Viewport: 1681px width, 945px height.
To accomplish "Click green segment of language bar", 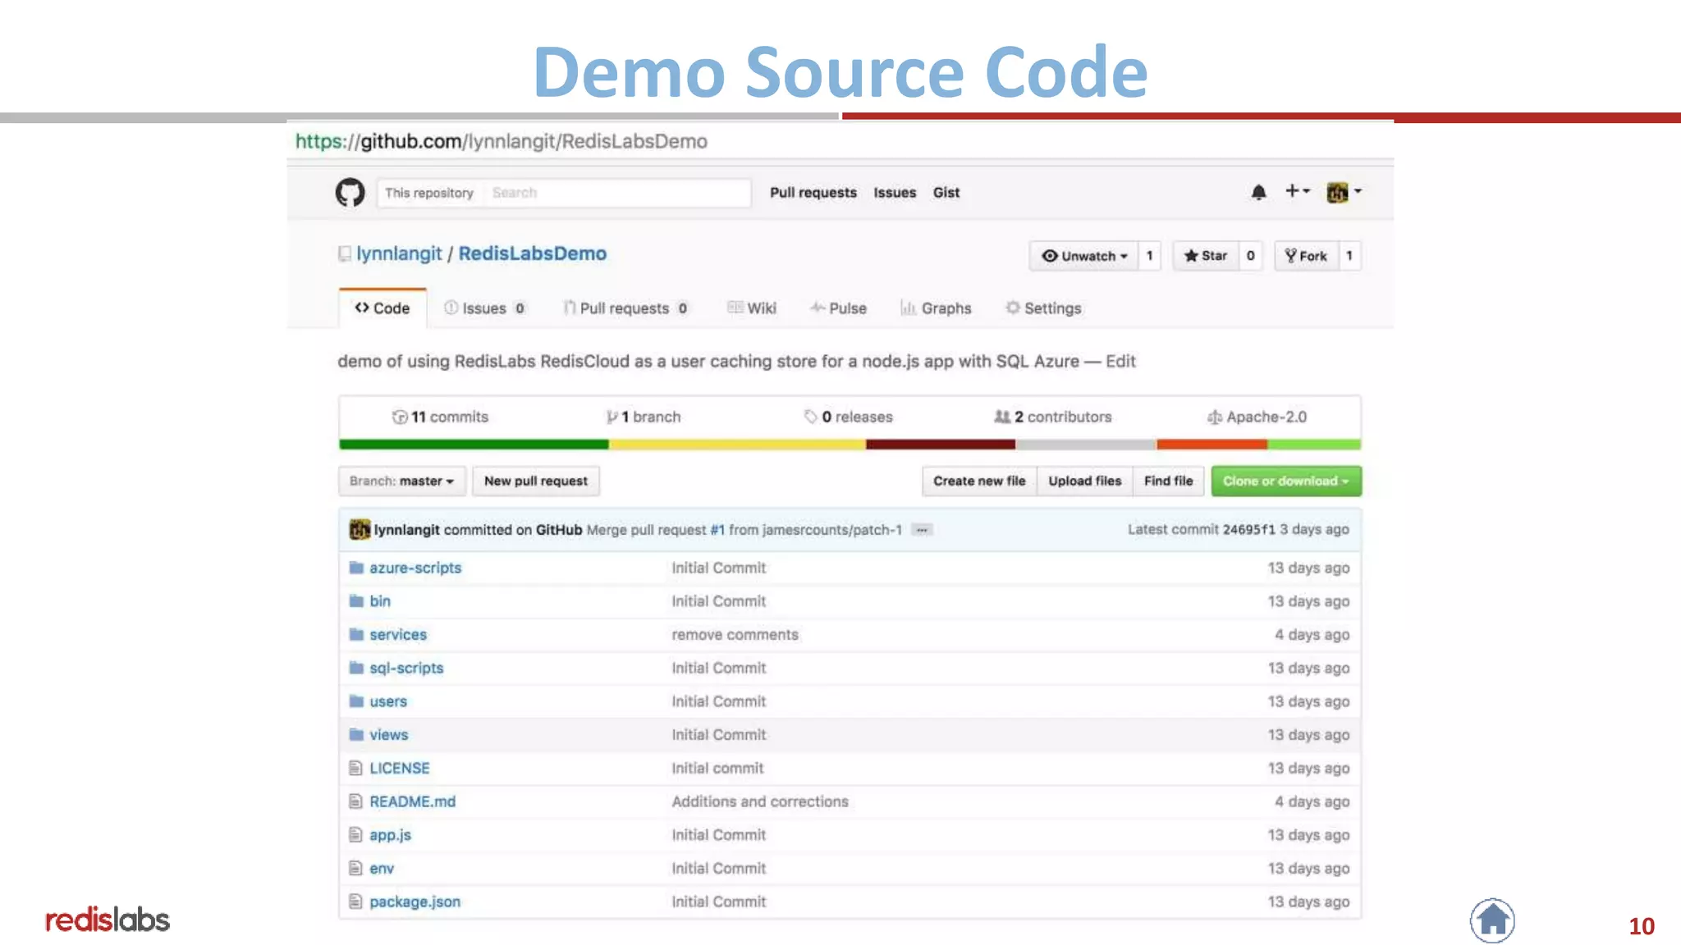I will tap(474, 445).
